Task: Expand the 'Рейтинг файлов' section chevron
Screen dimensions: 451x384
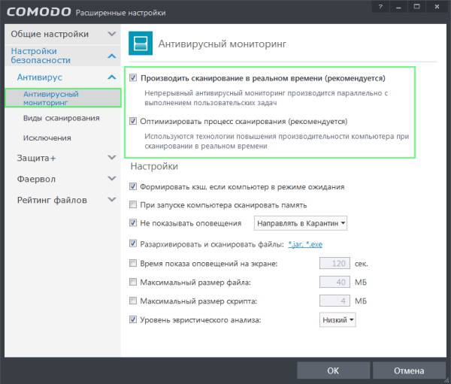Action: [111, 199]
